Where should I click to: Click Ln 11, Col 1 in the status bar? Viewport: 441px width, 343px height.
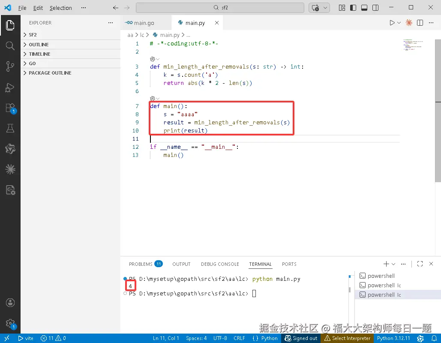(x=166, y=338)
